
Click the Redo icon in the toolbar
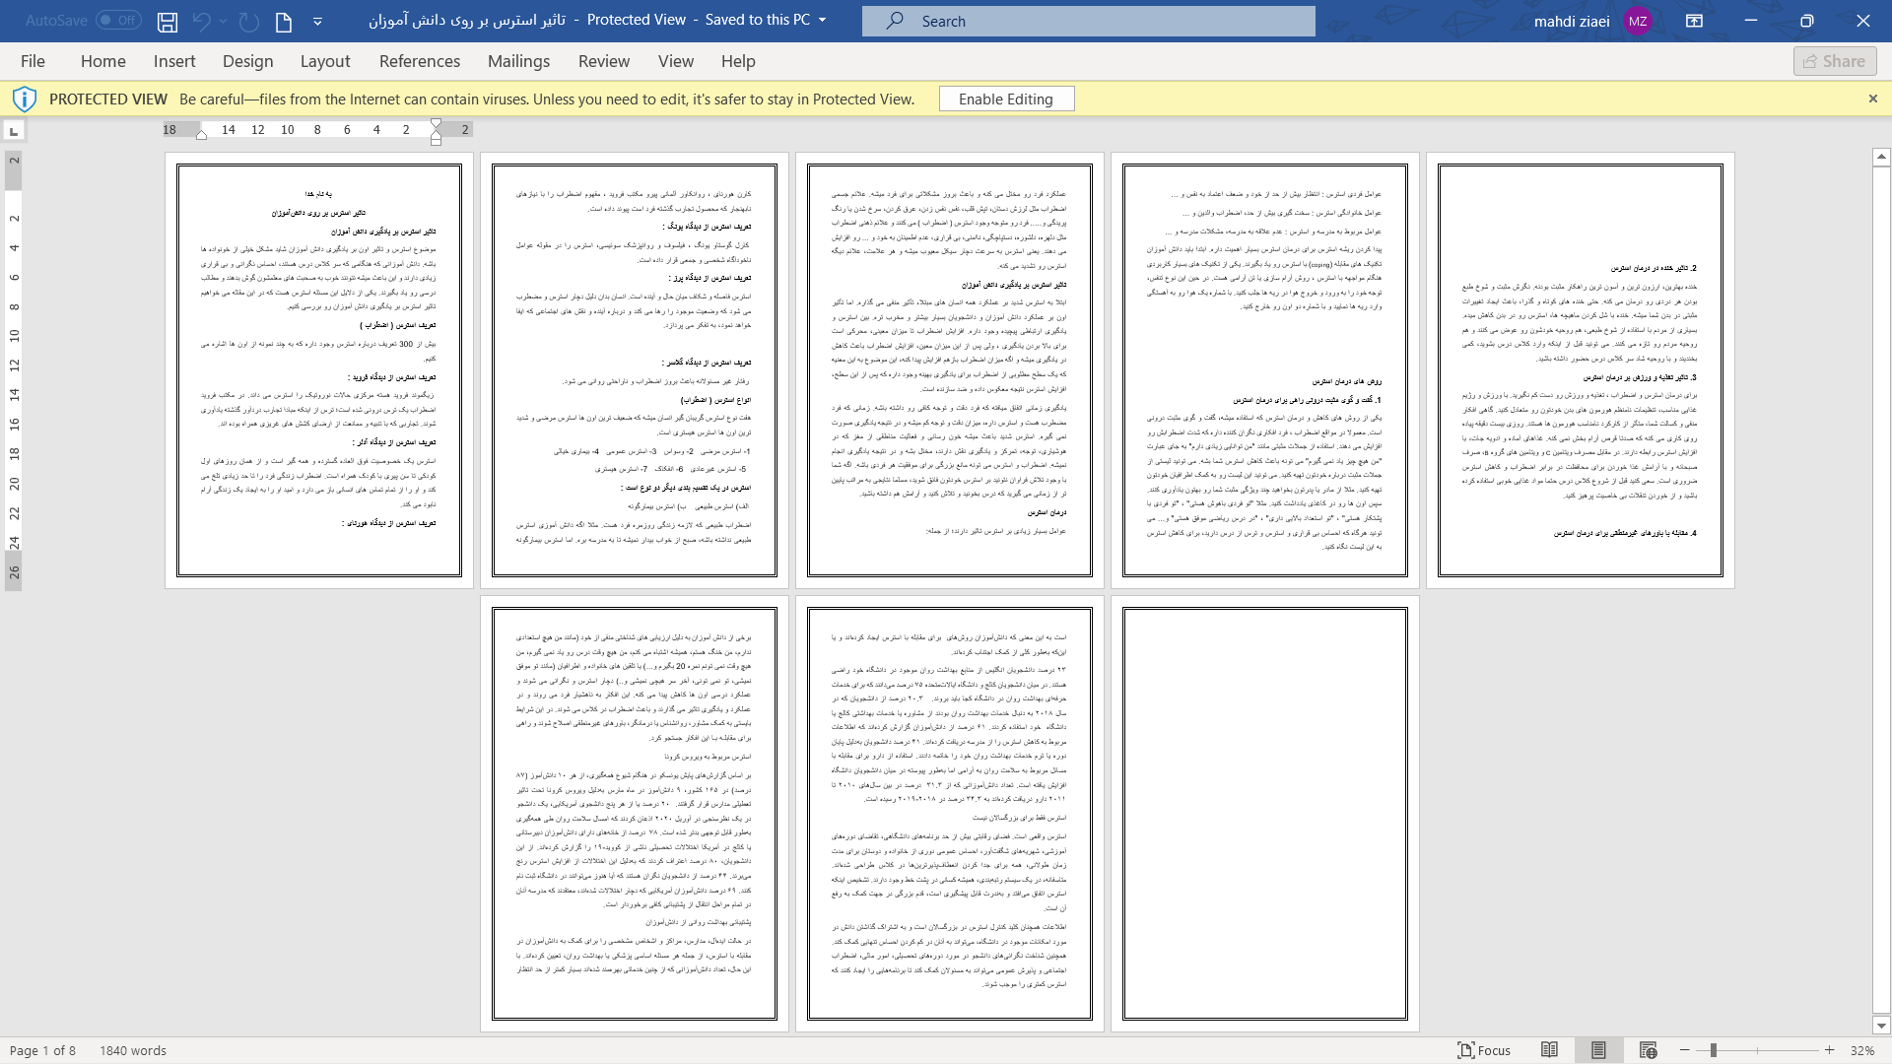(x=248, y=20)
